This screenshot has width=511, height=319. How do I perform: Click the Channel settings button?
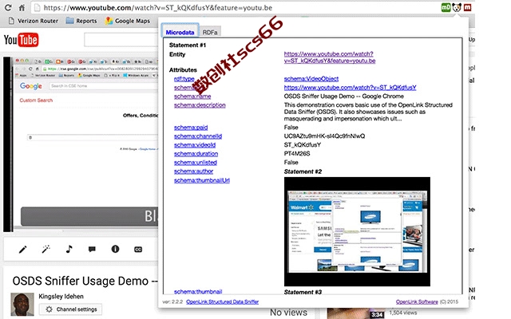click(x=70, y=309)
